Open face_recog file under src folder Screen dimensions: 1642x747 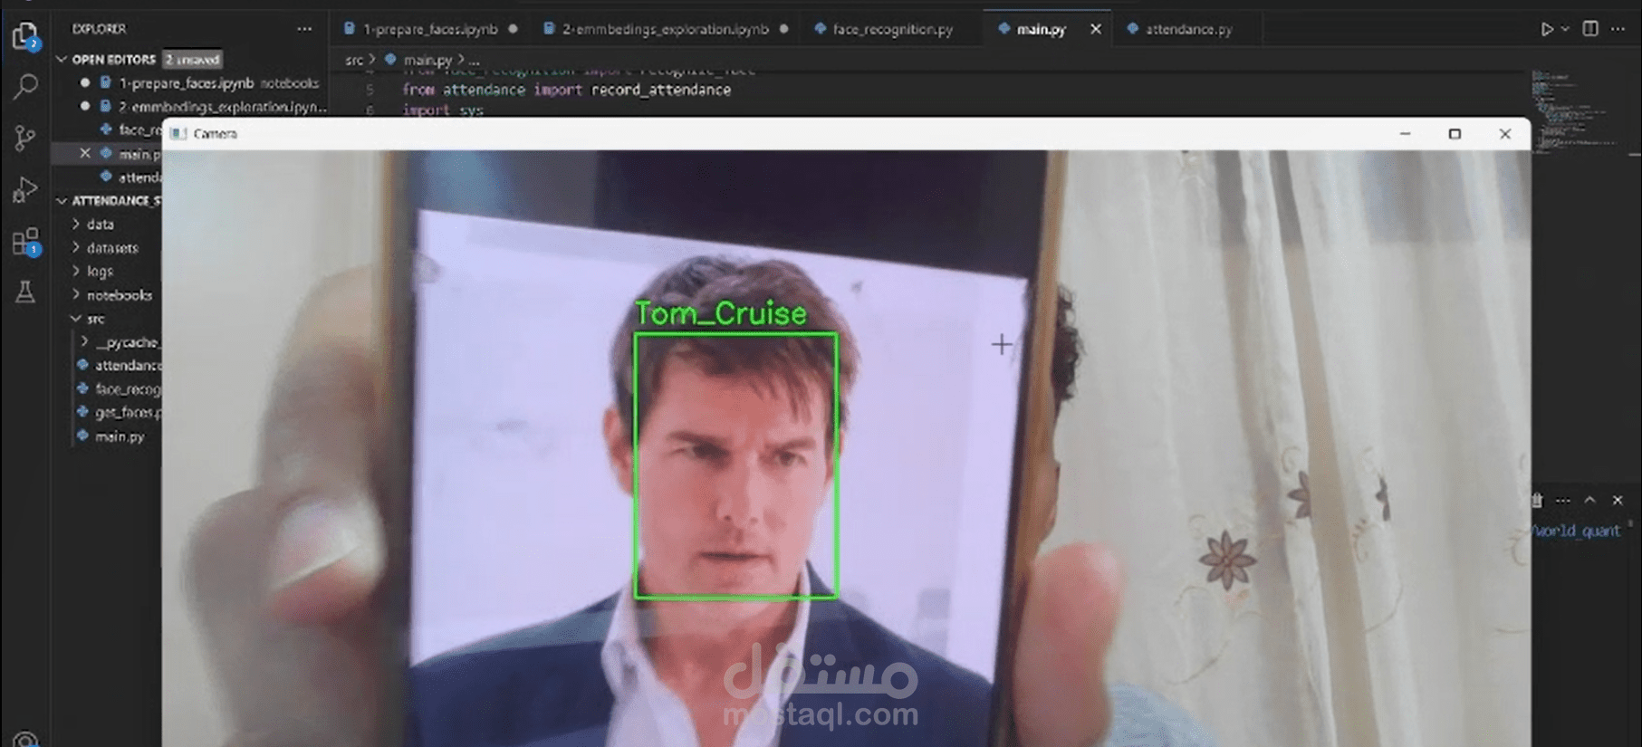tap(128, 389)
